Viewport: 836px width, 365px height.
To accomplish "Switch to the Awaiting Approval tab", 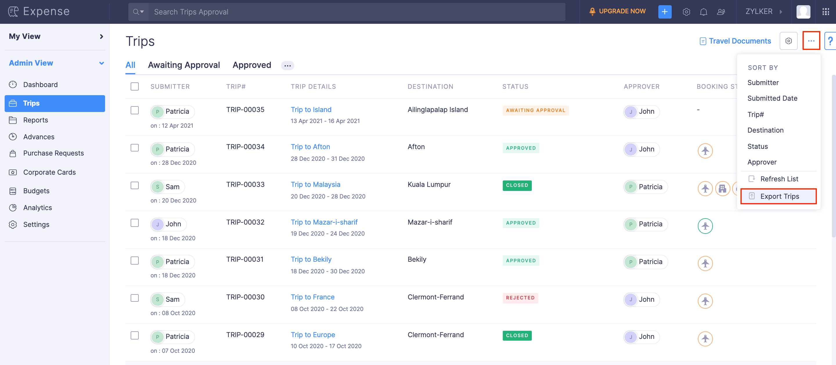I will pyautogui.click(x=184, y=65).
